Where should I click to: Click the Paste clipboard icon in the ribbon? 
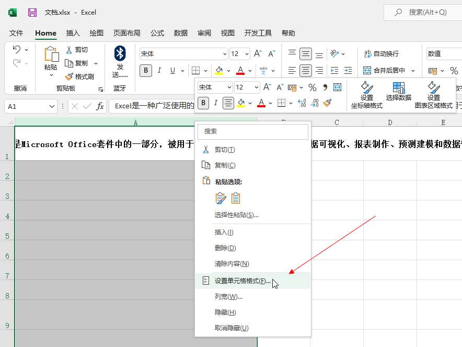[x=51, y=54]
